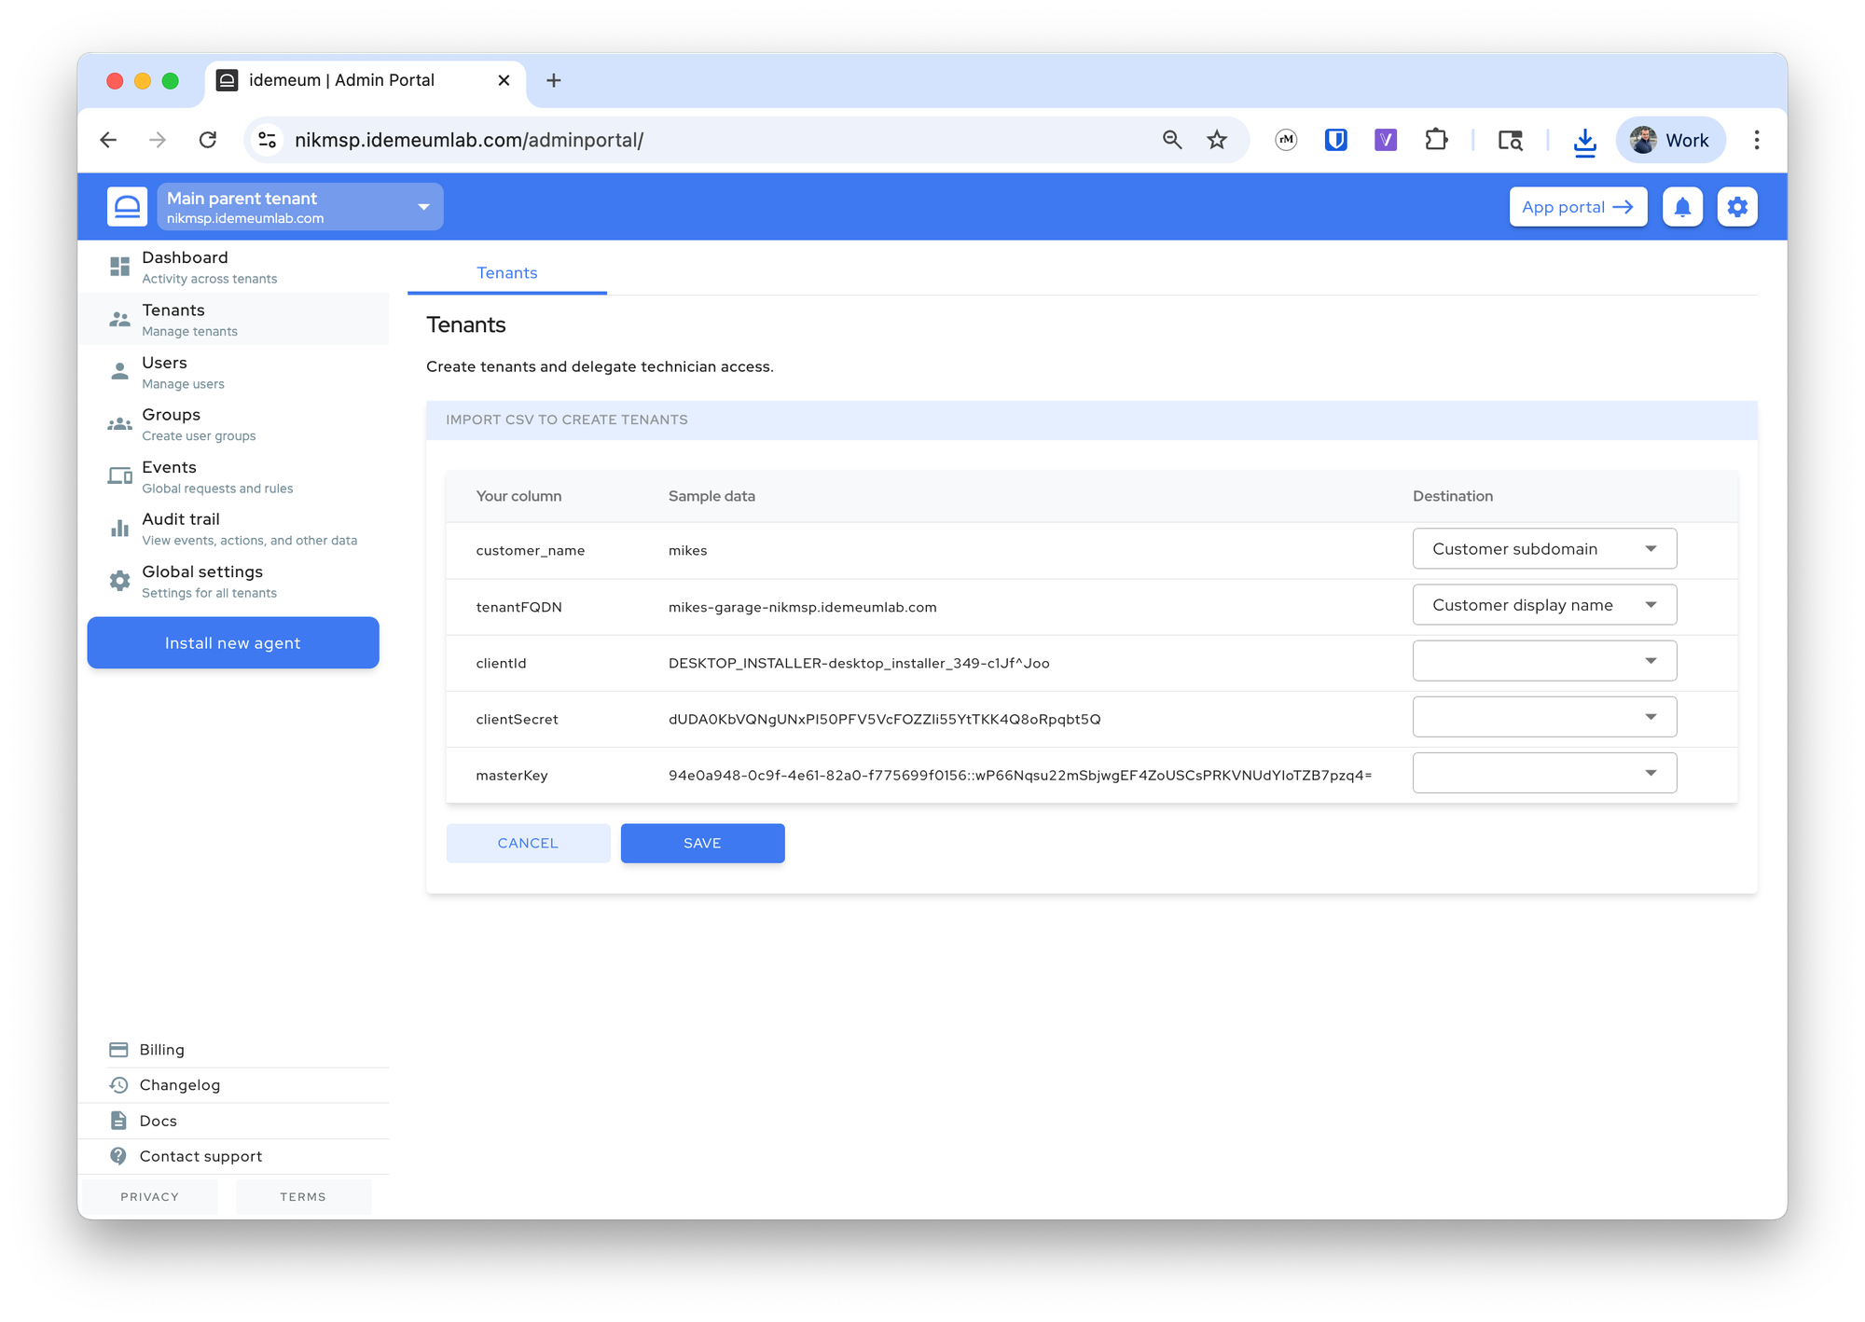Open Bitwarden extension icon
This screenshot has height=1322, width=1865.
coord(1336,140)
